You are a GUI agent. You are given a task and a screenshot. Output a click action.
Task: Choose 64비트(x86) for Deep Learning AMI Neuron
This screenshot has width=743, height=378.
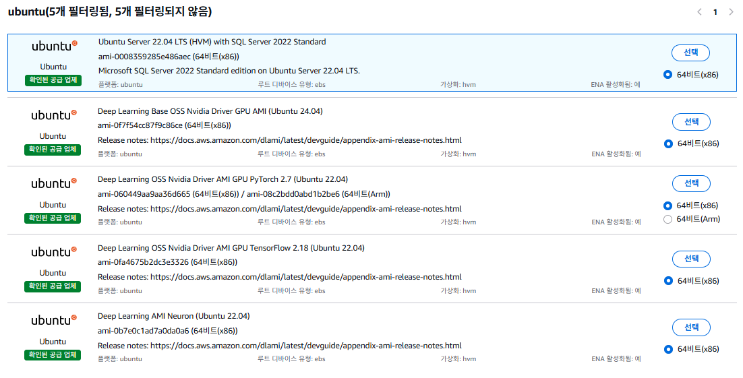tap(668, 349)
